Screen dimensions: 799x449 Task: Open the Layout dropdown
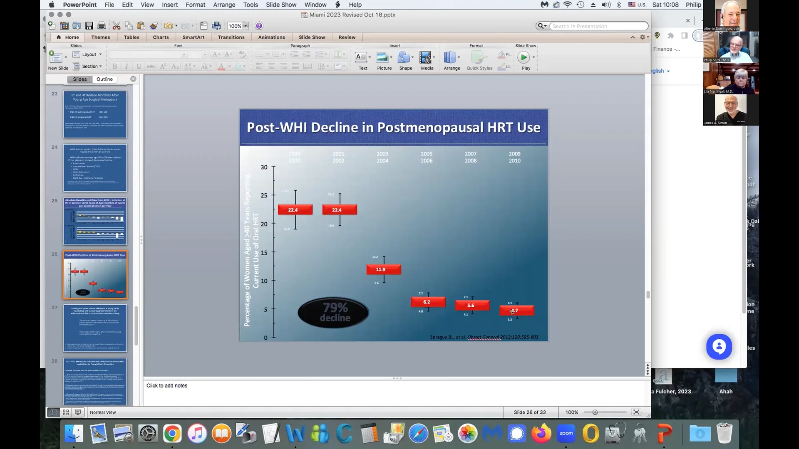point(87,54)
